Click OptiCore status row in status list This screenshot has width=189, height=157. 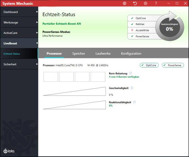[x=142, y=18]
